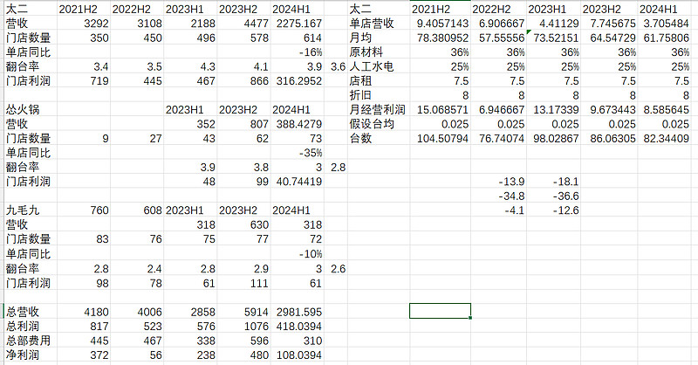This screenshot has height=365, width=698.
Task: Click the cell with value 57.55556
Action: point(498,38)
